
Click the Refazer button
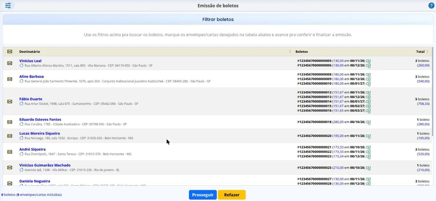pyautogui.click(x=232, y=195)
